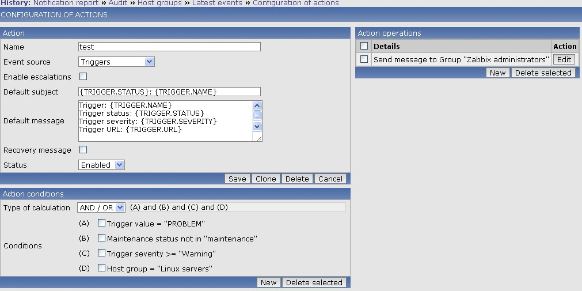Click the action Name input field

click(x=169, y=47)
